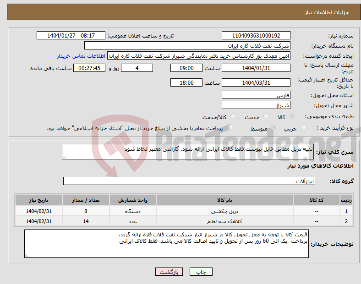The width and height of the screenshot is (361, 284).
Task: Click the شماره نیاز number field
Action: 256,36
